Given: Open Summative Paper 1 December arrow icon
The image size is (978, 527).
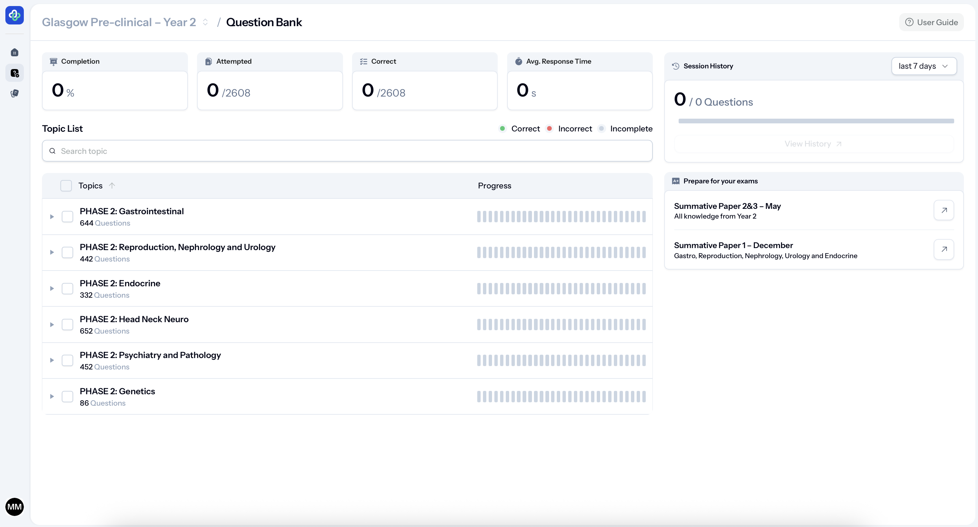Looking at the screenshot, I should (x=943, y=249).
